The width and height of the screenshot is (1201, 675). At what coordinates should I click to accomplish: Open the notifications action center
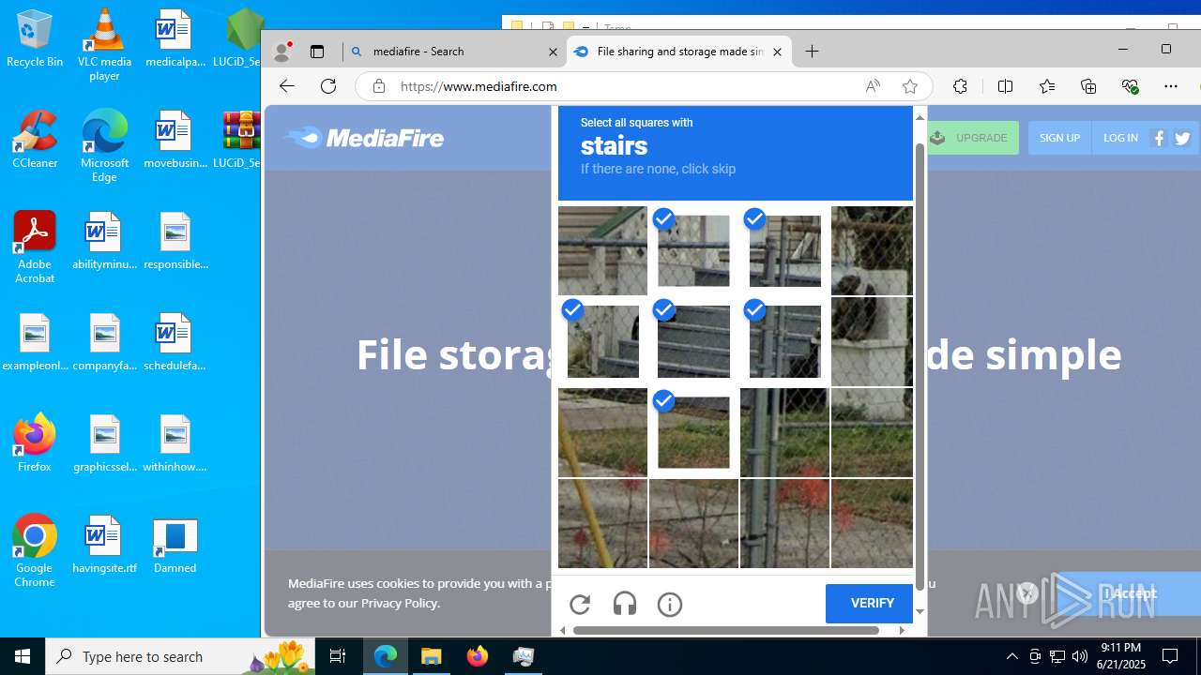coord(1170,656)
